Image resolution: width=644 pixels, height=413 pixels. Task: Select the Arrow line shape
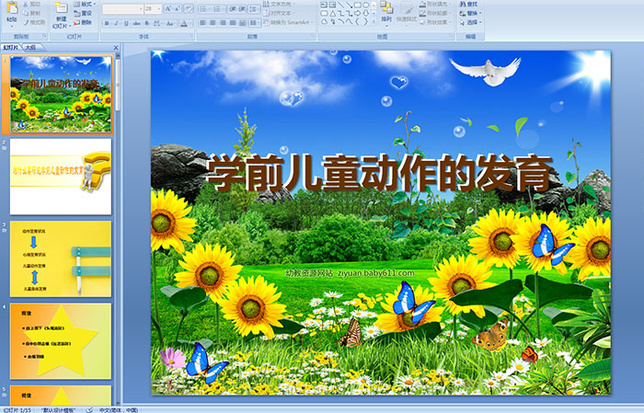pos(349,5)
